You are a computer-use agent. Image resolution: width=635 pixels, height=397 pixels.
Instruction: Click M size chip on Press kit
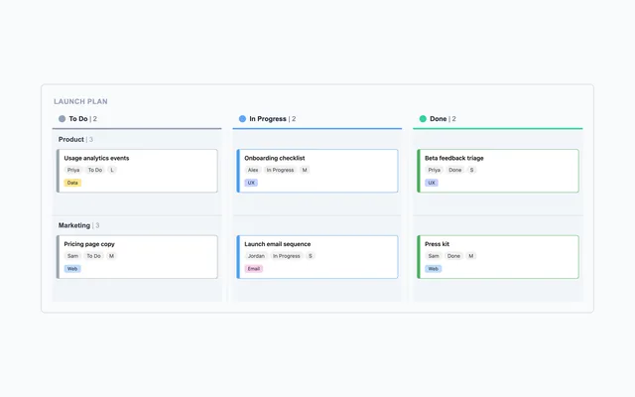(x=471, y=256)
